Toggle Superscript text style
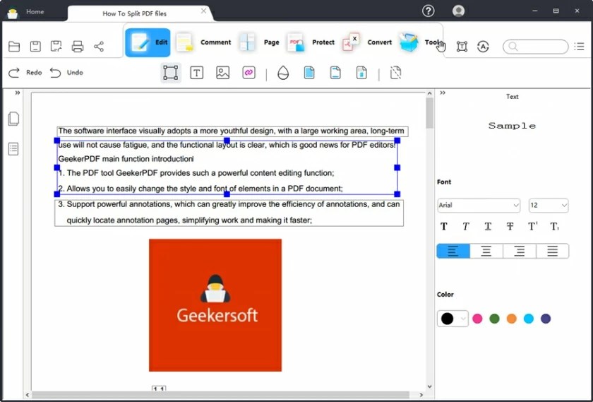The image size is (593, 402). (x=532, y=226)
